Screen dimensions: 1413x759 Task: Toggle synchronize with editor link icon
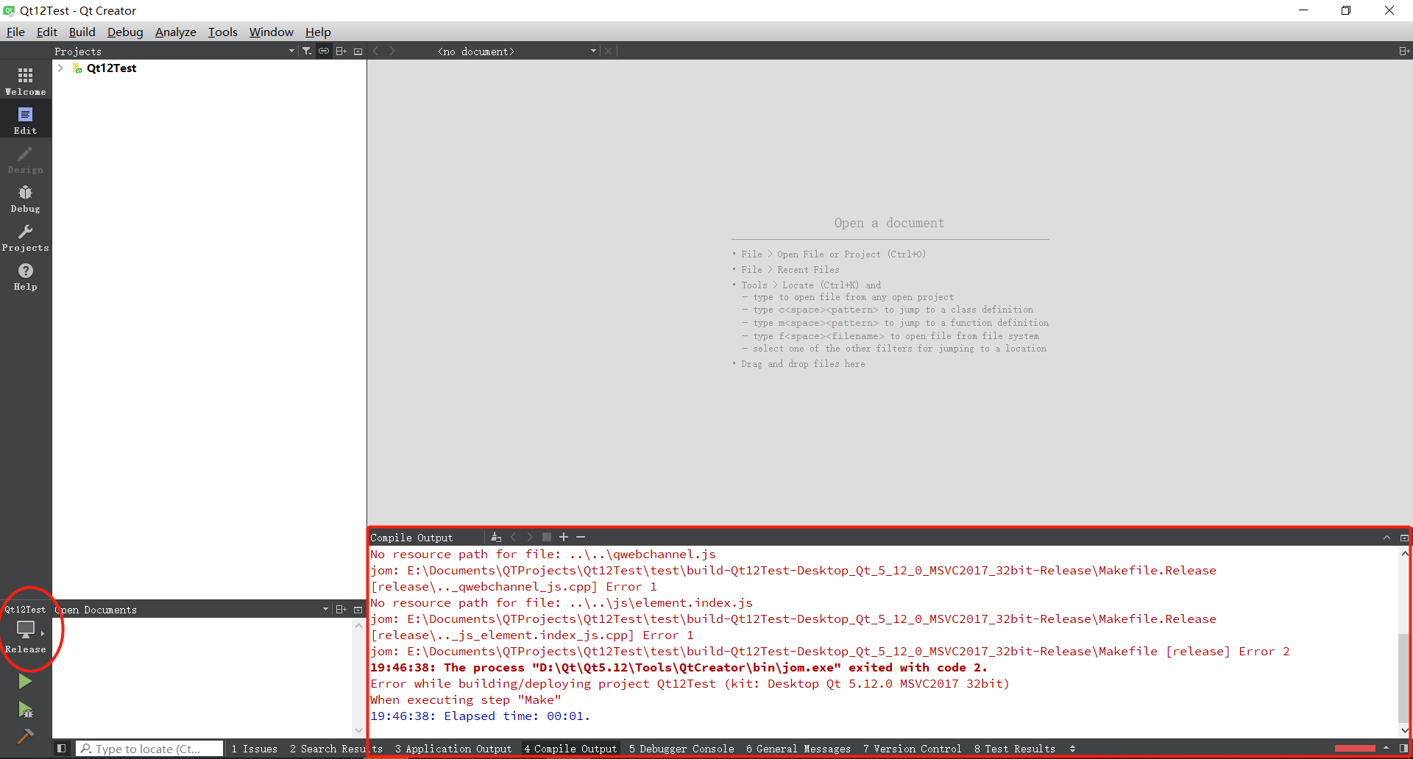click(x=324, y=51)
